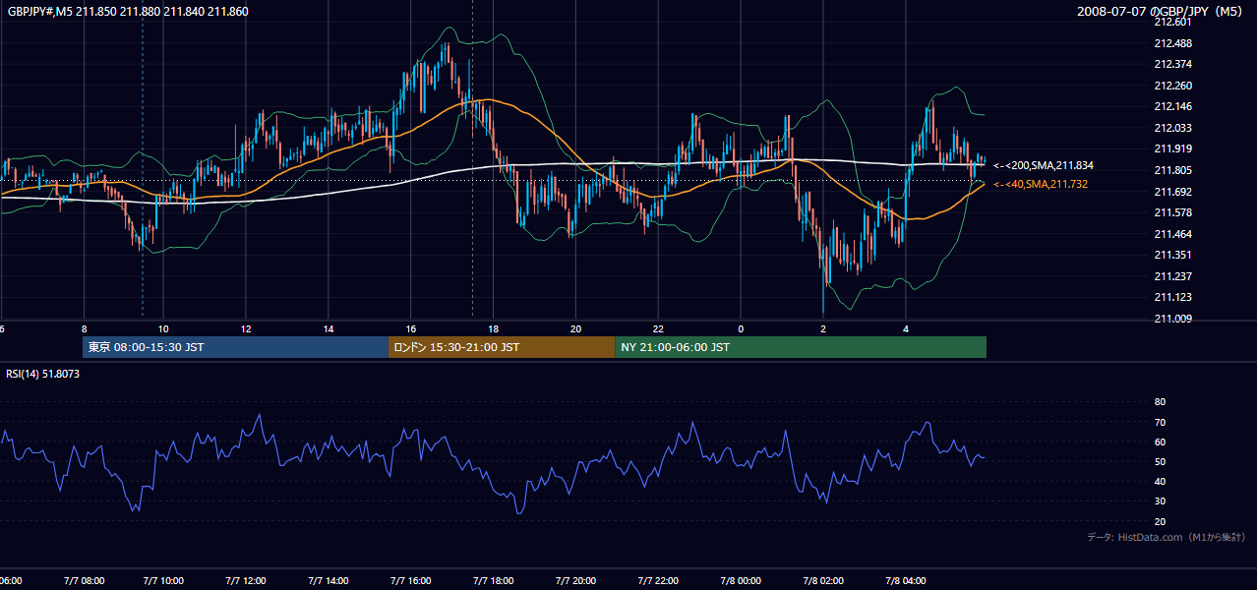Click the 212.488 price axis label

[1172, 43]
